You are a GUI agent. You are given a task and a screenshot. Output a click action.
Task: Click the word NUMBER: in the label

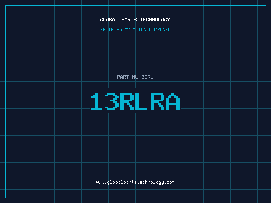pyautogui.click(x=143, y=77)
